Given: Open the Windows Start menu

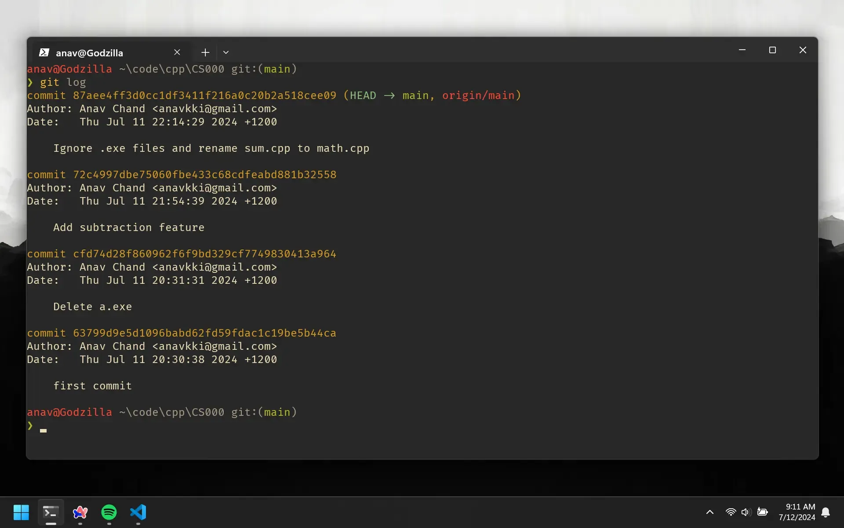Looking at the screenshot, I should pos(21,512).
